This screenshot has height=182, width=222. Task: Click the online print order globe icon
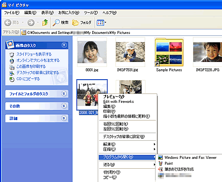[11, 61]
